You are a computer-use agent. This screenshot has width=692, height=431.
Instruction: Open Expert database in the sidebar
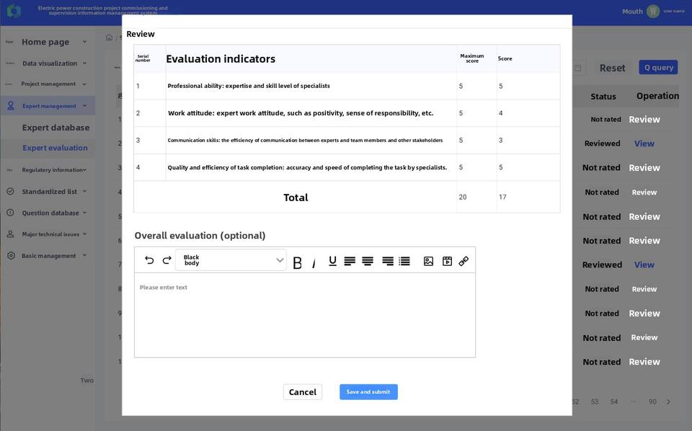tap(56, 128)
